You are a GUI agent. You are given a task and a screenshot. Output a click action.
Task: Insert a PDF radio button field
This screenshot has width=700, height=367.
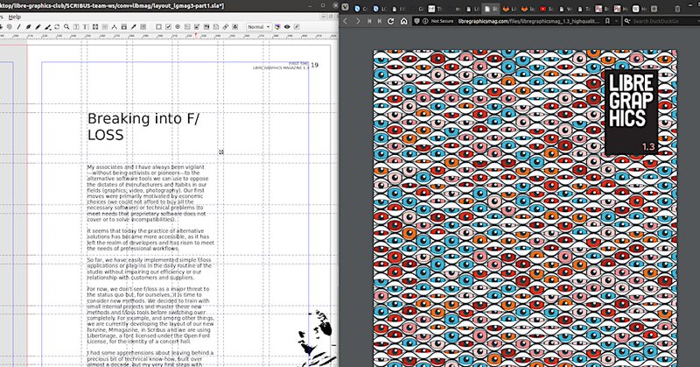[x=178, y=27]
